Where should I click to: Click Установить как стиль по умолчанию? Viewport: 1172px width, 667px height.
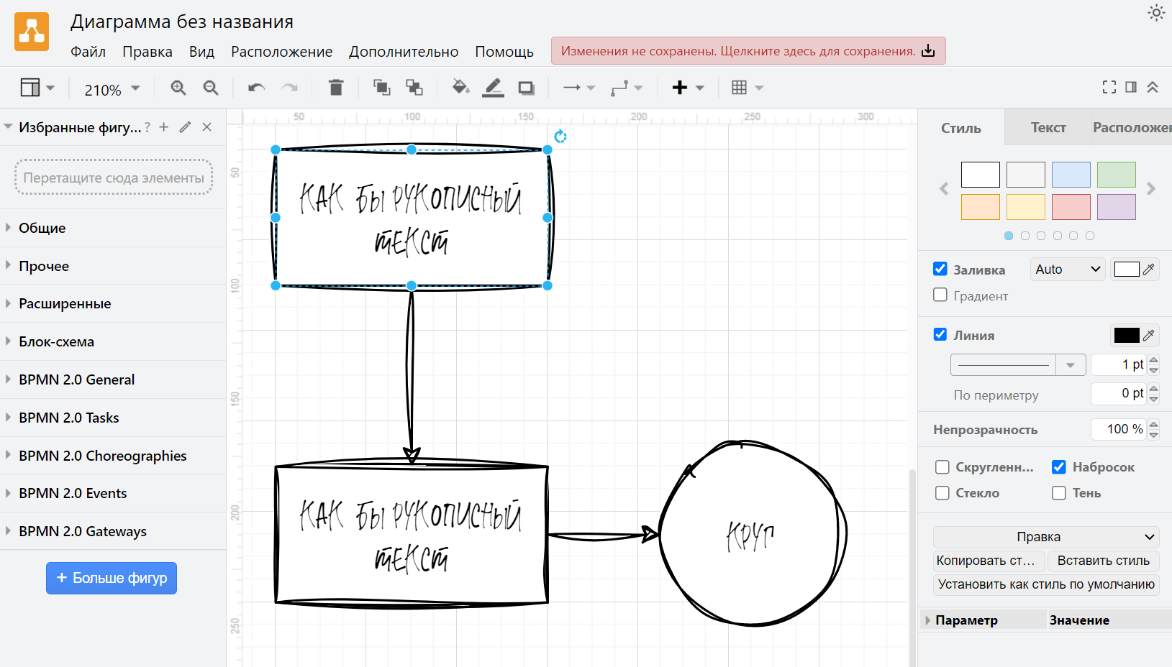[1046, 584]
